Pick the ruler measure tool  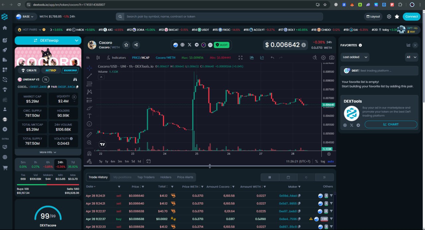(x=89, y=135)
